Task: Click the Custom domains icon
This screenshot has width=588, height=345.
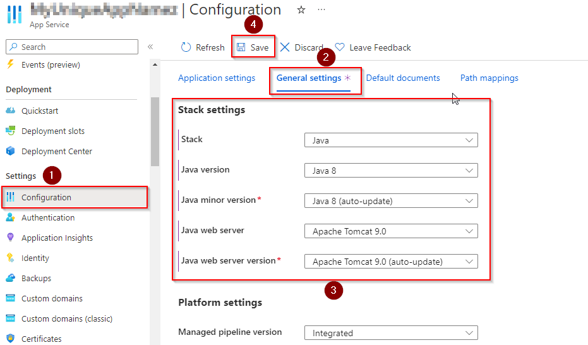Action: pos(11,298)
